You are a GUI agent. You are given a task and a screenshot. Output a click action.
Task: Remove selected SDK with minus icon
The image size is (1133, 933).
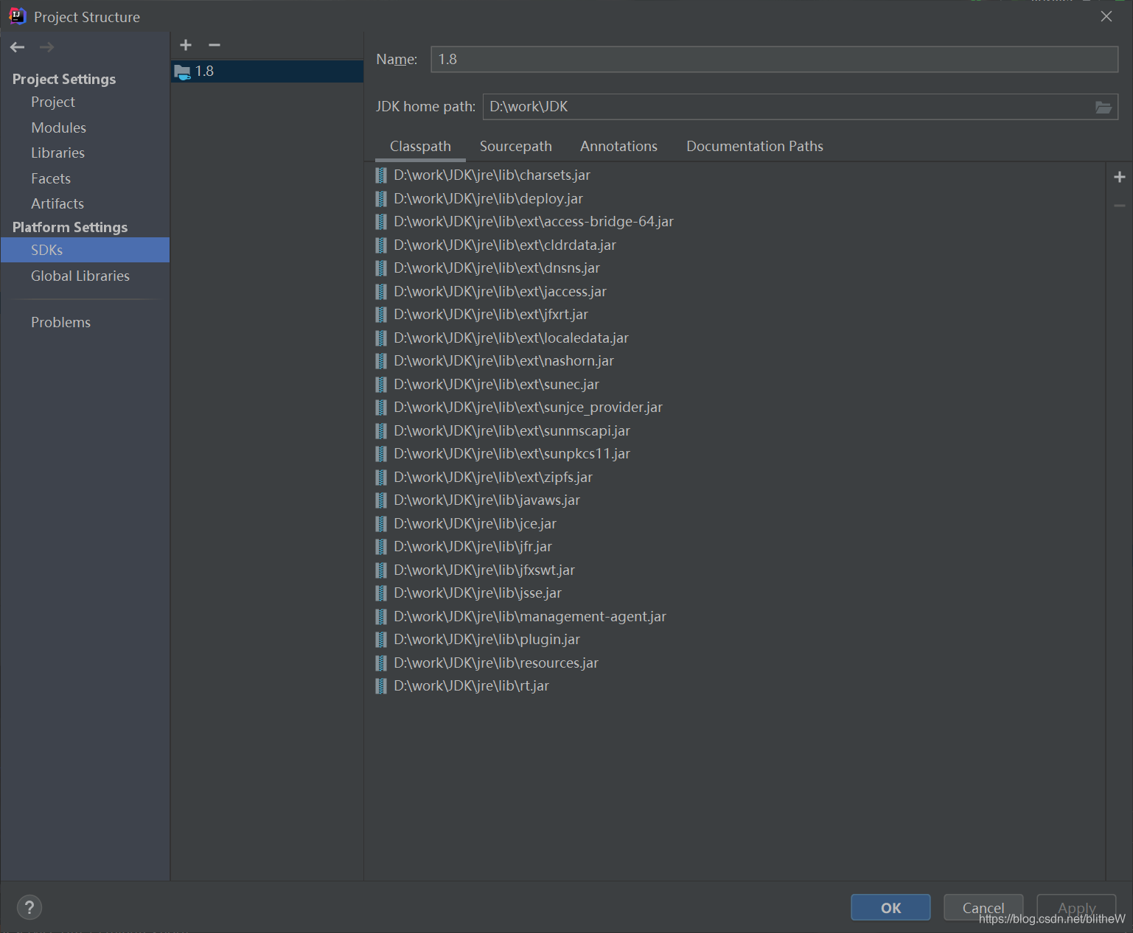215,45
